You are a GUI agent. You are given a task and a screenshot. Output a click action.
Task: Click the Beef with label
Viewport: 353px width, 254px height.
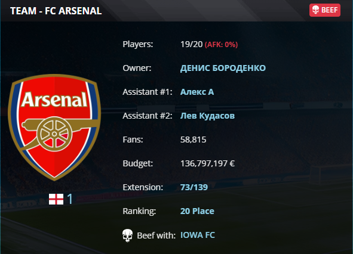156,236
